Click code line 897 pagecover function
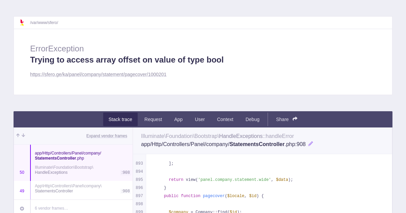Screen dimensions: 406x213 [x=213, y=196]
